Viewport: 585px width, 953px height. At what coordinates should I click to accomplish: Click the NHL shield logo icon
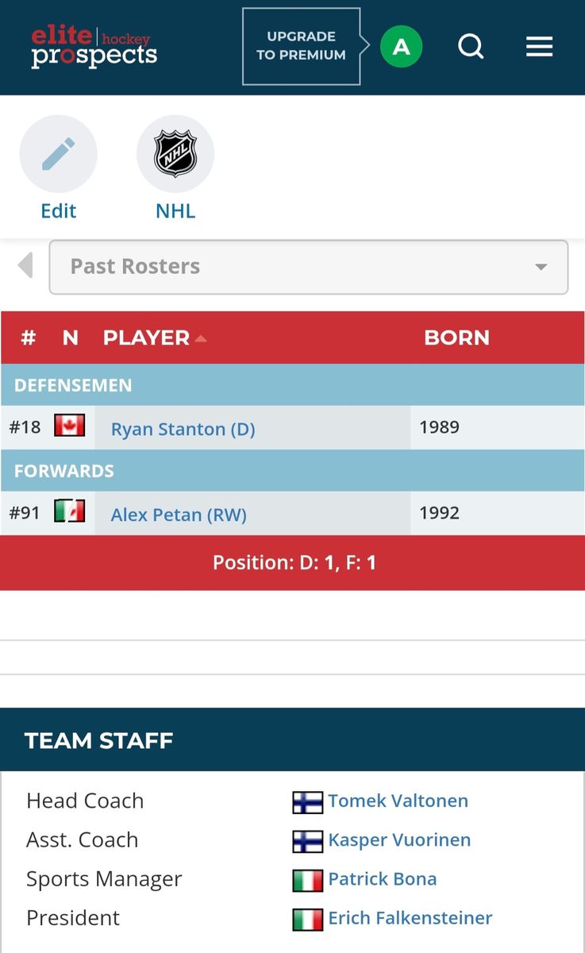[x=175, y=154]
